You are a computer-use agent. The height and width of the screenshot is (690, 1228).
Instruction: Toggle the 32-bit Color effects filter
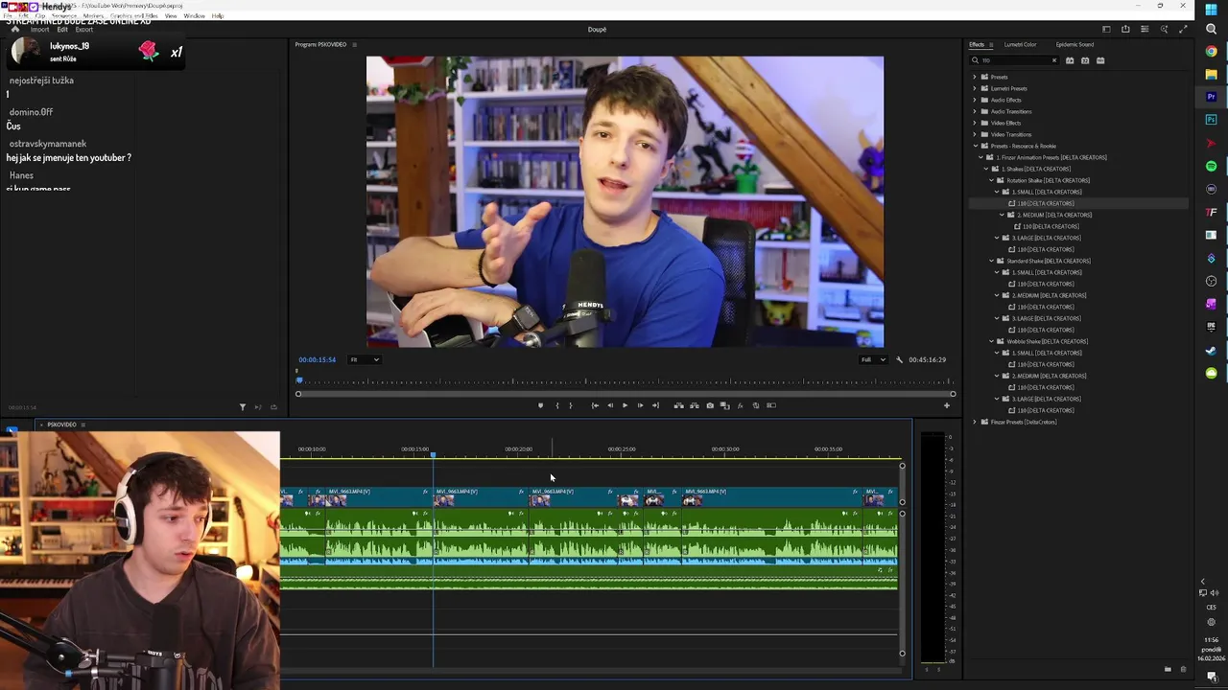(1085, 60)
